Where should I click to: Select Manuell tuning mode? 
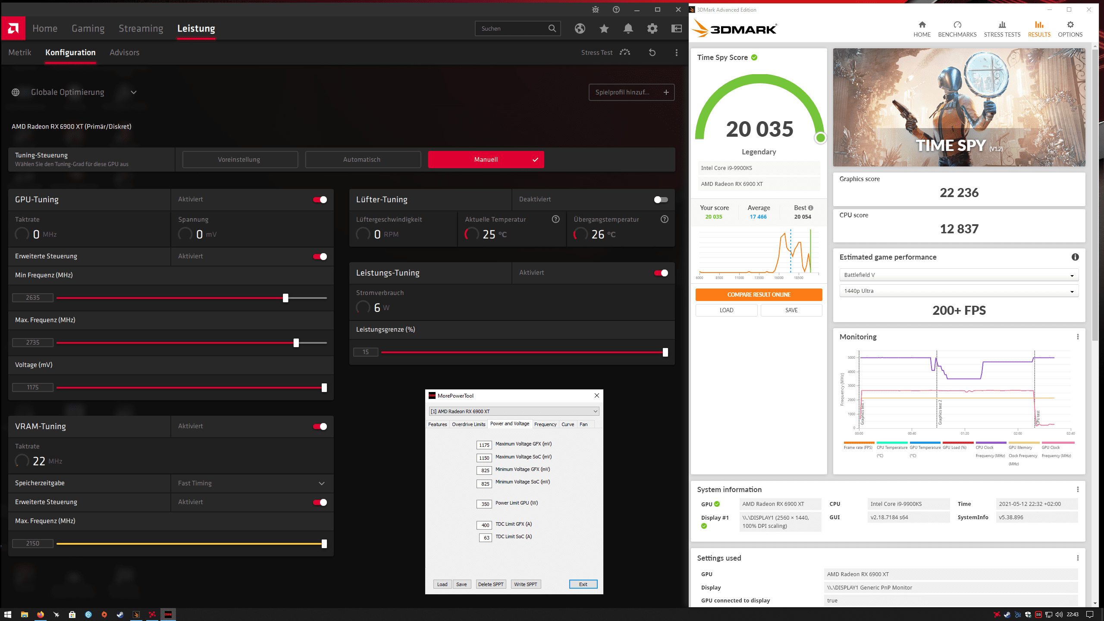coord(486,160)
